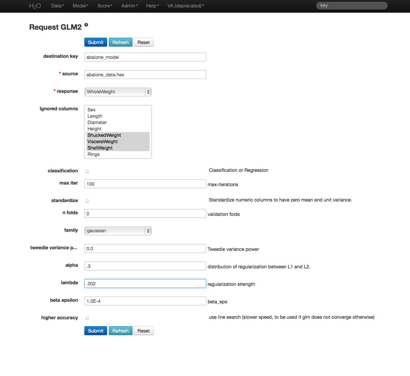Click the H2O logo in navbar
Image resolution: width=410 pixels, height=376 pixels.
[x=35, y=6]
